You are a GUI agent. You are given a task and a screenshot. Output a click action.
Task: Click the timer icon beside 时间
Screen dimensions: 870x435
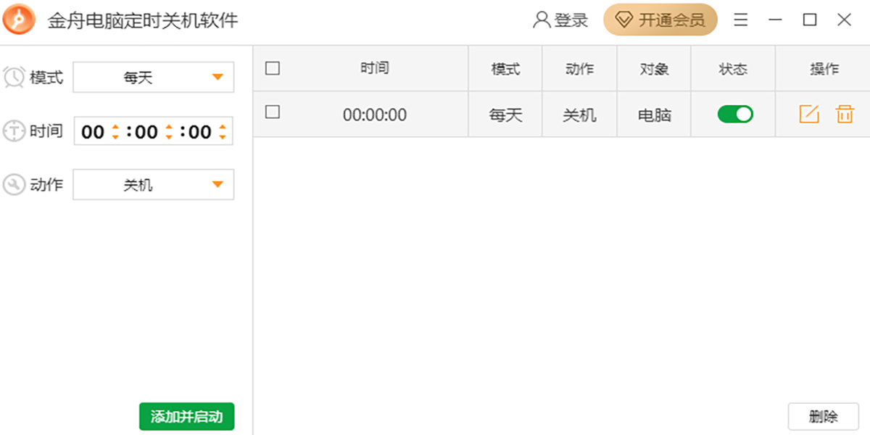pyautogui.click(x=13, y=130)
